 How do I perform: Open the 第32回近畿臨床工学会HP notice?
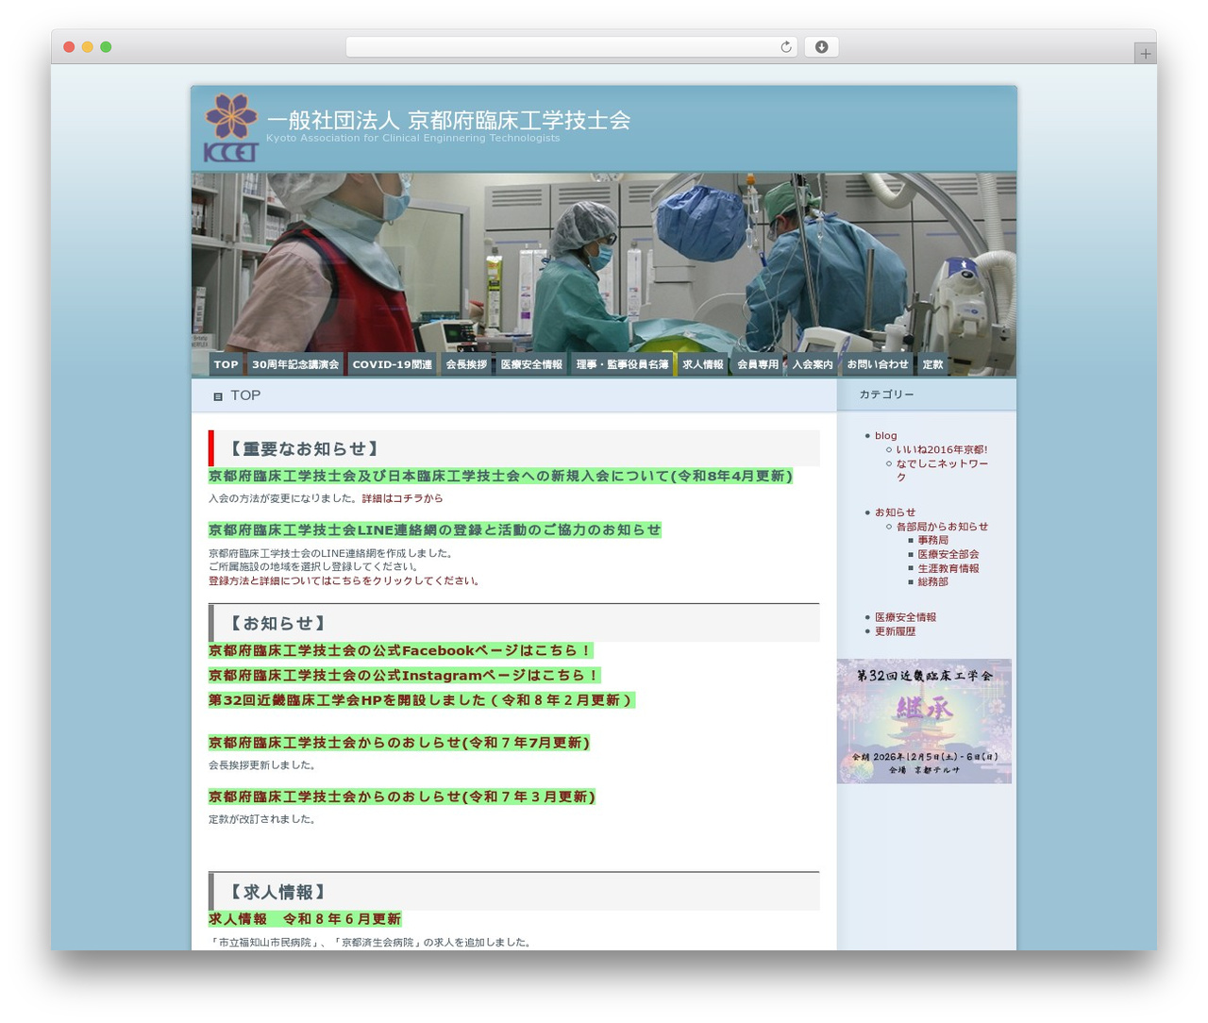click(x=422, y=700)
